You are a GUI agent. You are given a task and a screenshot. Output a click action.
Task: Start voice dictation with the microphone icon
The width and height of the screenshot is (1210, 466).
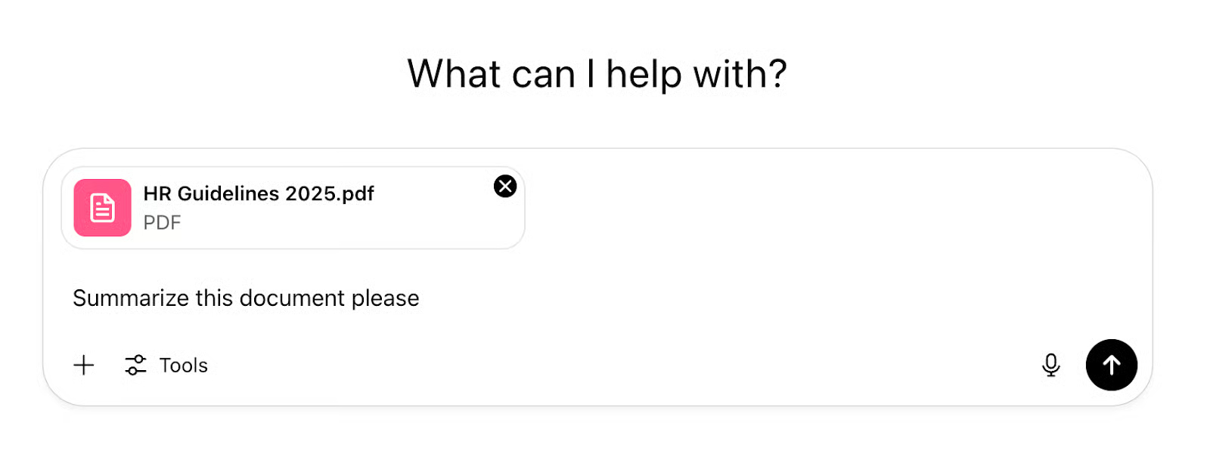[1050, 366]
